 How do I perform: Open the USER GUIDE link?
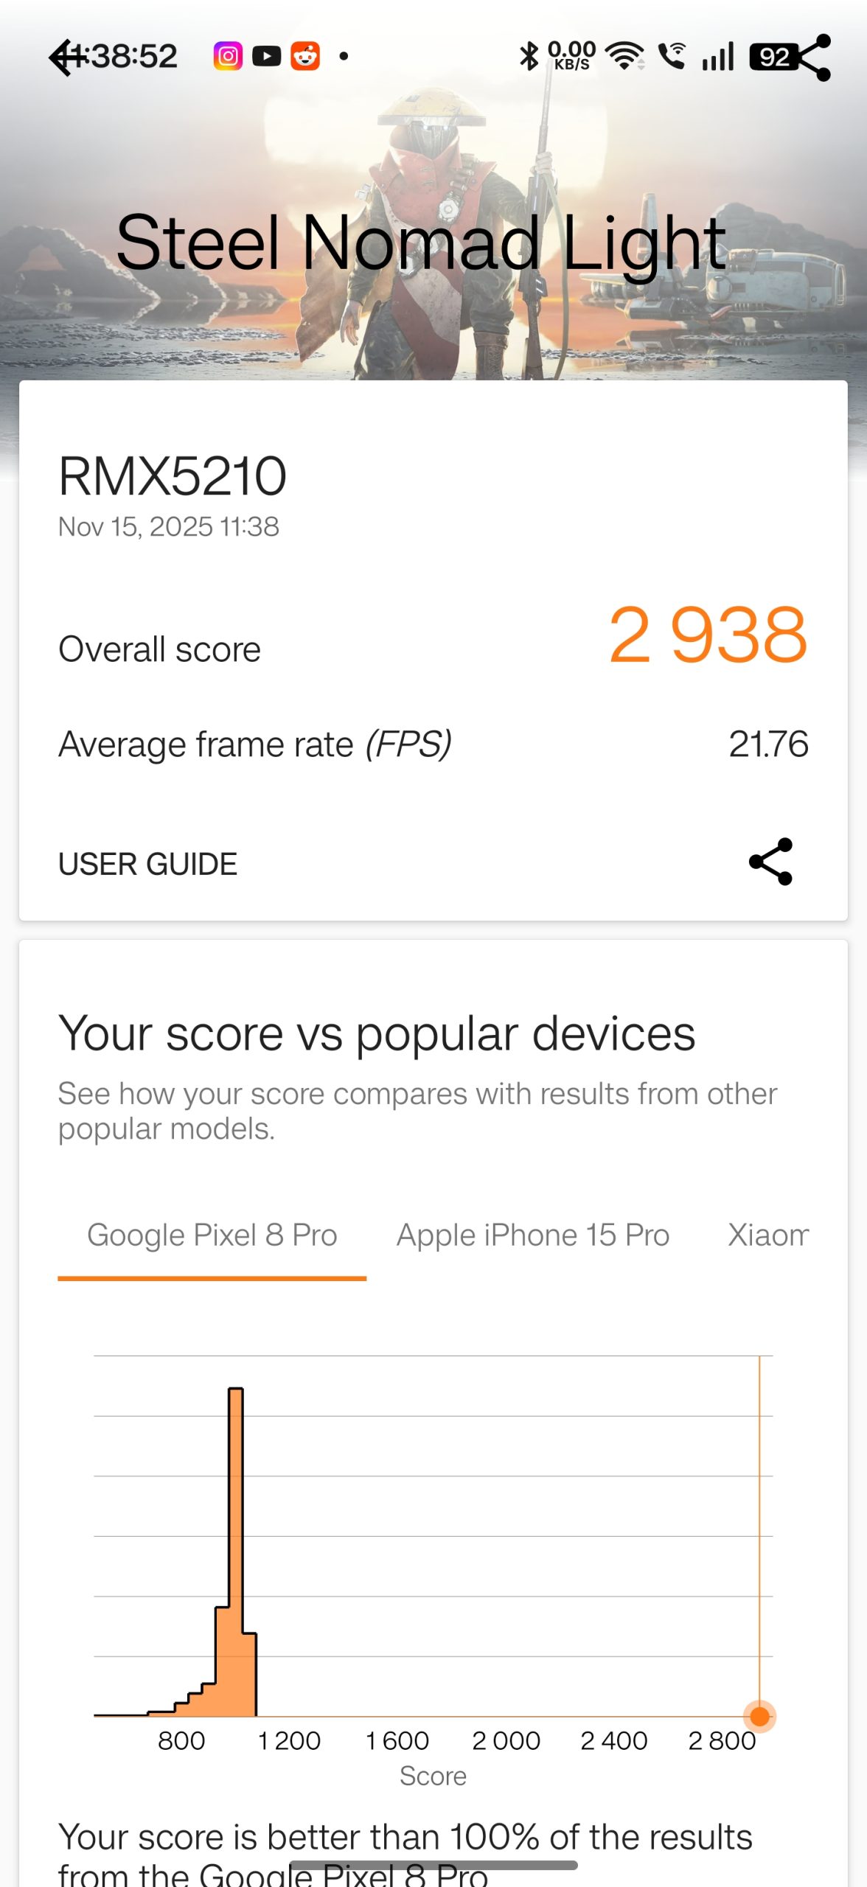click(x=147, y=864)
